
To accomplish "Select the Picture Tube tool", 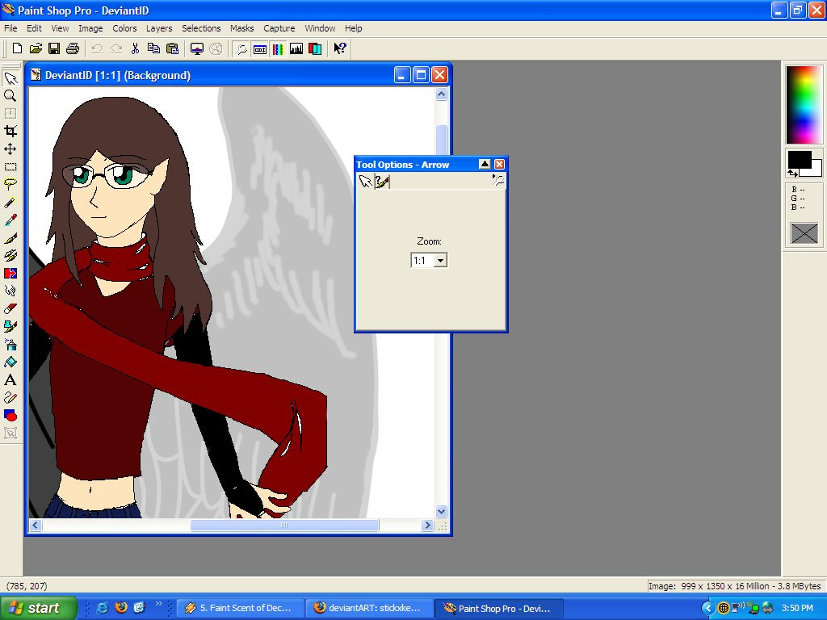I will tap(10, 327).
